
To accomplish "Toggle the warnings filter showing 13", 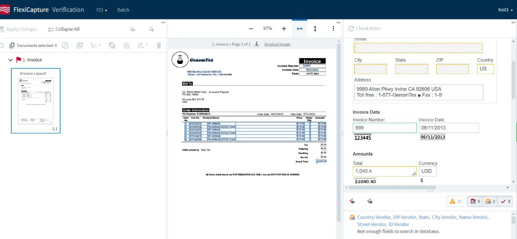I will click(x=456, y=201).
